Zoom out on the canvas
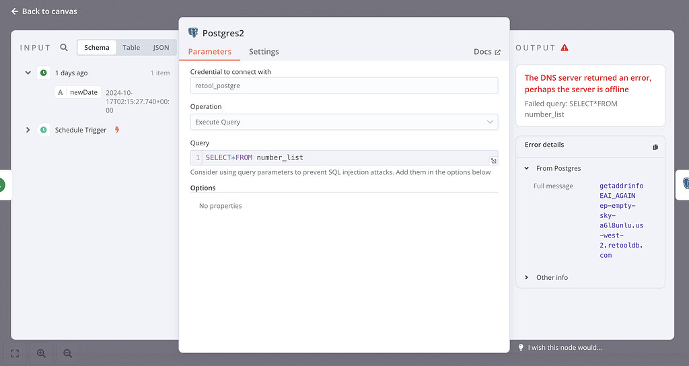 68,353
